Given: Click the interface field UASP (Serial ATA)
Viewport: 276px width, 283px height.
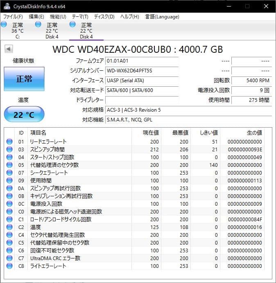Looking at the screenshot, I should [x=142, y=80].
